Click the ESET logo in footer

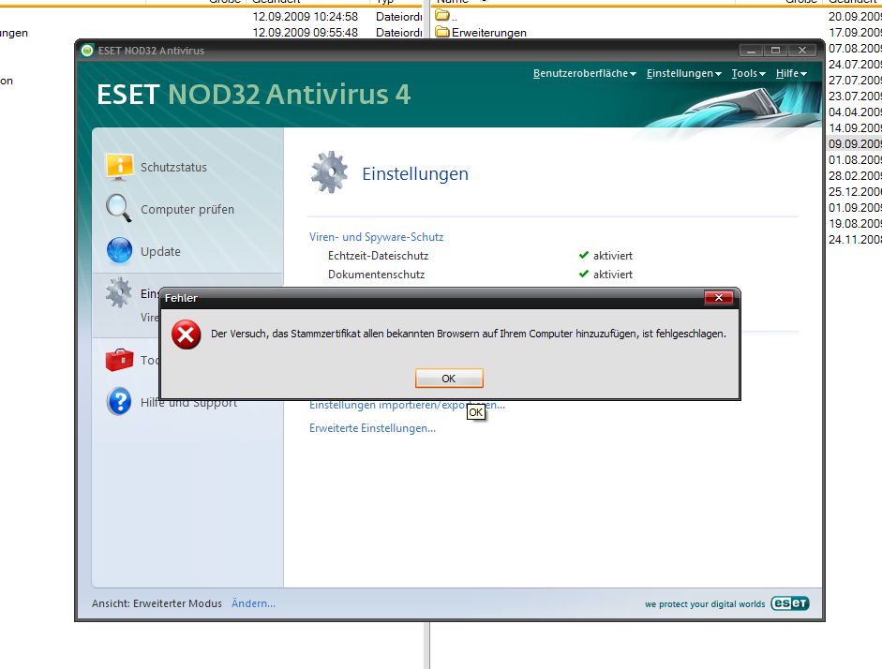click(790, 603)
